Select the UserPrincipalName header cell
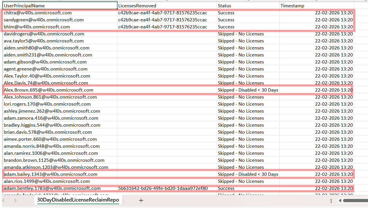Image resolution: width=368 pixels, height=208 pixels. pos(60,6)
